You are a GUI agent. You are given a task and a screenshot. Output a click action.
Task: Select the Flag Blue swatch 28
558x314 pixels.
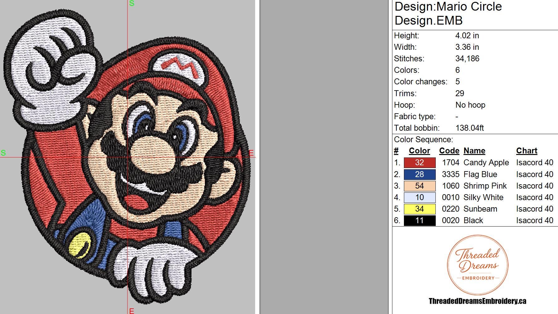coord(420,174)
